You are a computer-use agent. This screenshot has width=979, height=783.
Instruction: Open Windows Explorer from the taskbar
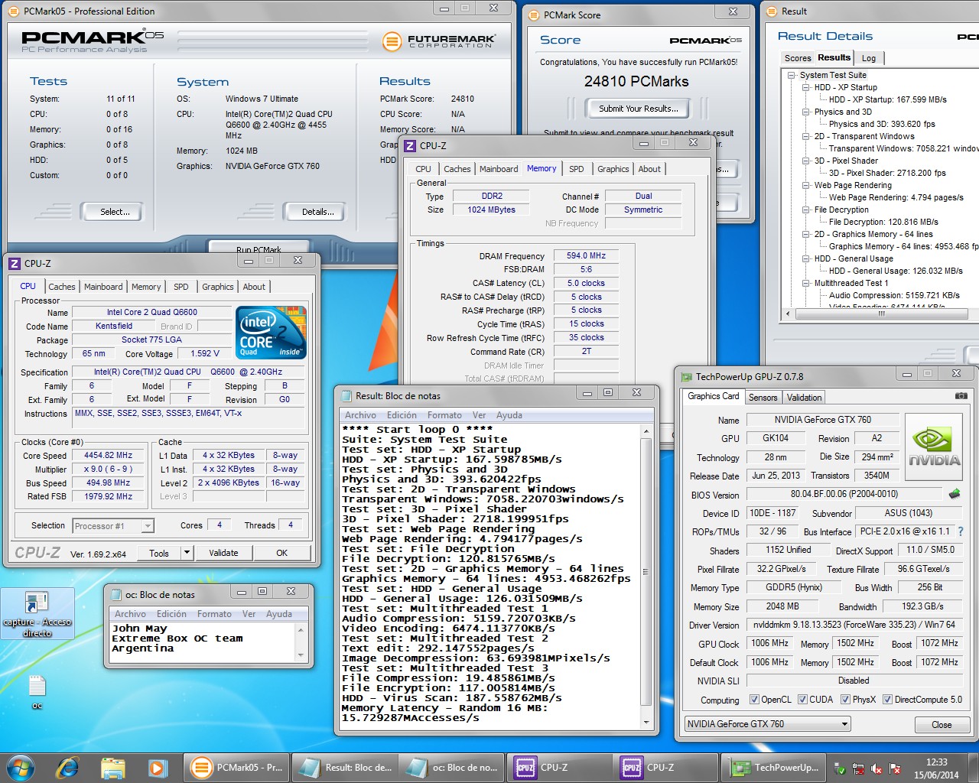(113, 767)
